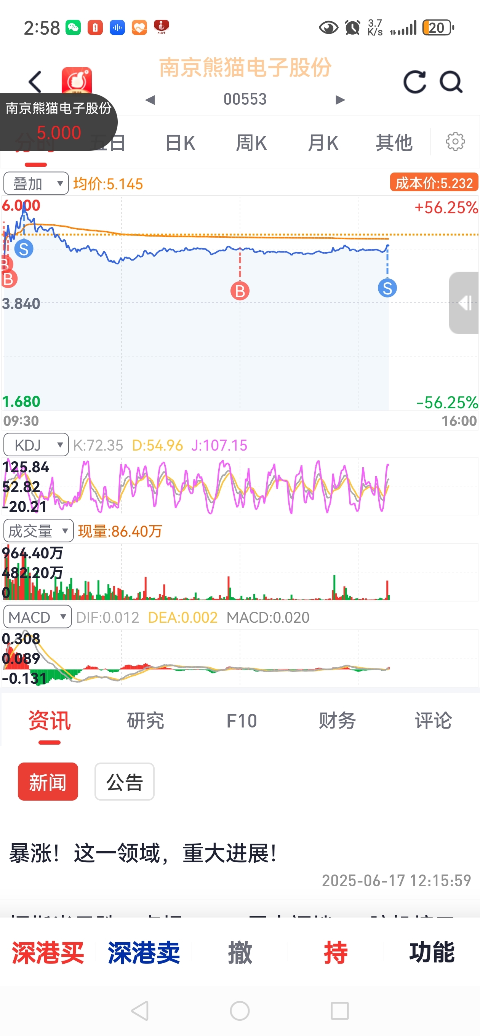Open news headline 暴涨！这一领域，重大进展！
Viewport: 480px width, 1036px height.
143,853
